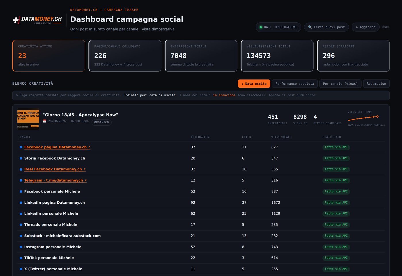Click the refresh icon in Aggiorna
Viewport: 402px width, 276px height.
pyautogui.click(x=357, y=27)
